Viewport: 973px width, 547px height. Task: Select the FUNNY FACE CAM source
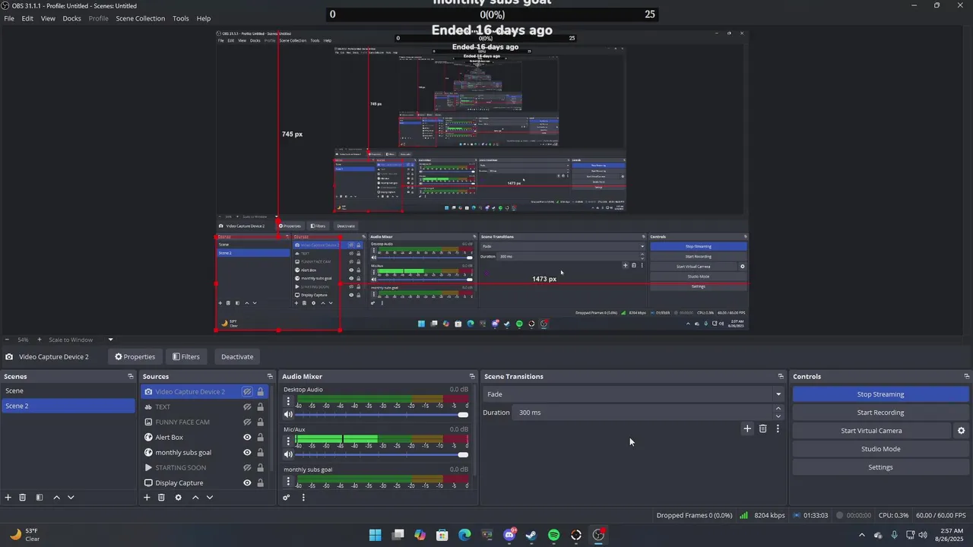pyautogui.click(x=182, y=422)
